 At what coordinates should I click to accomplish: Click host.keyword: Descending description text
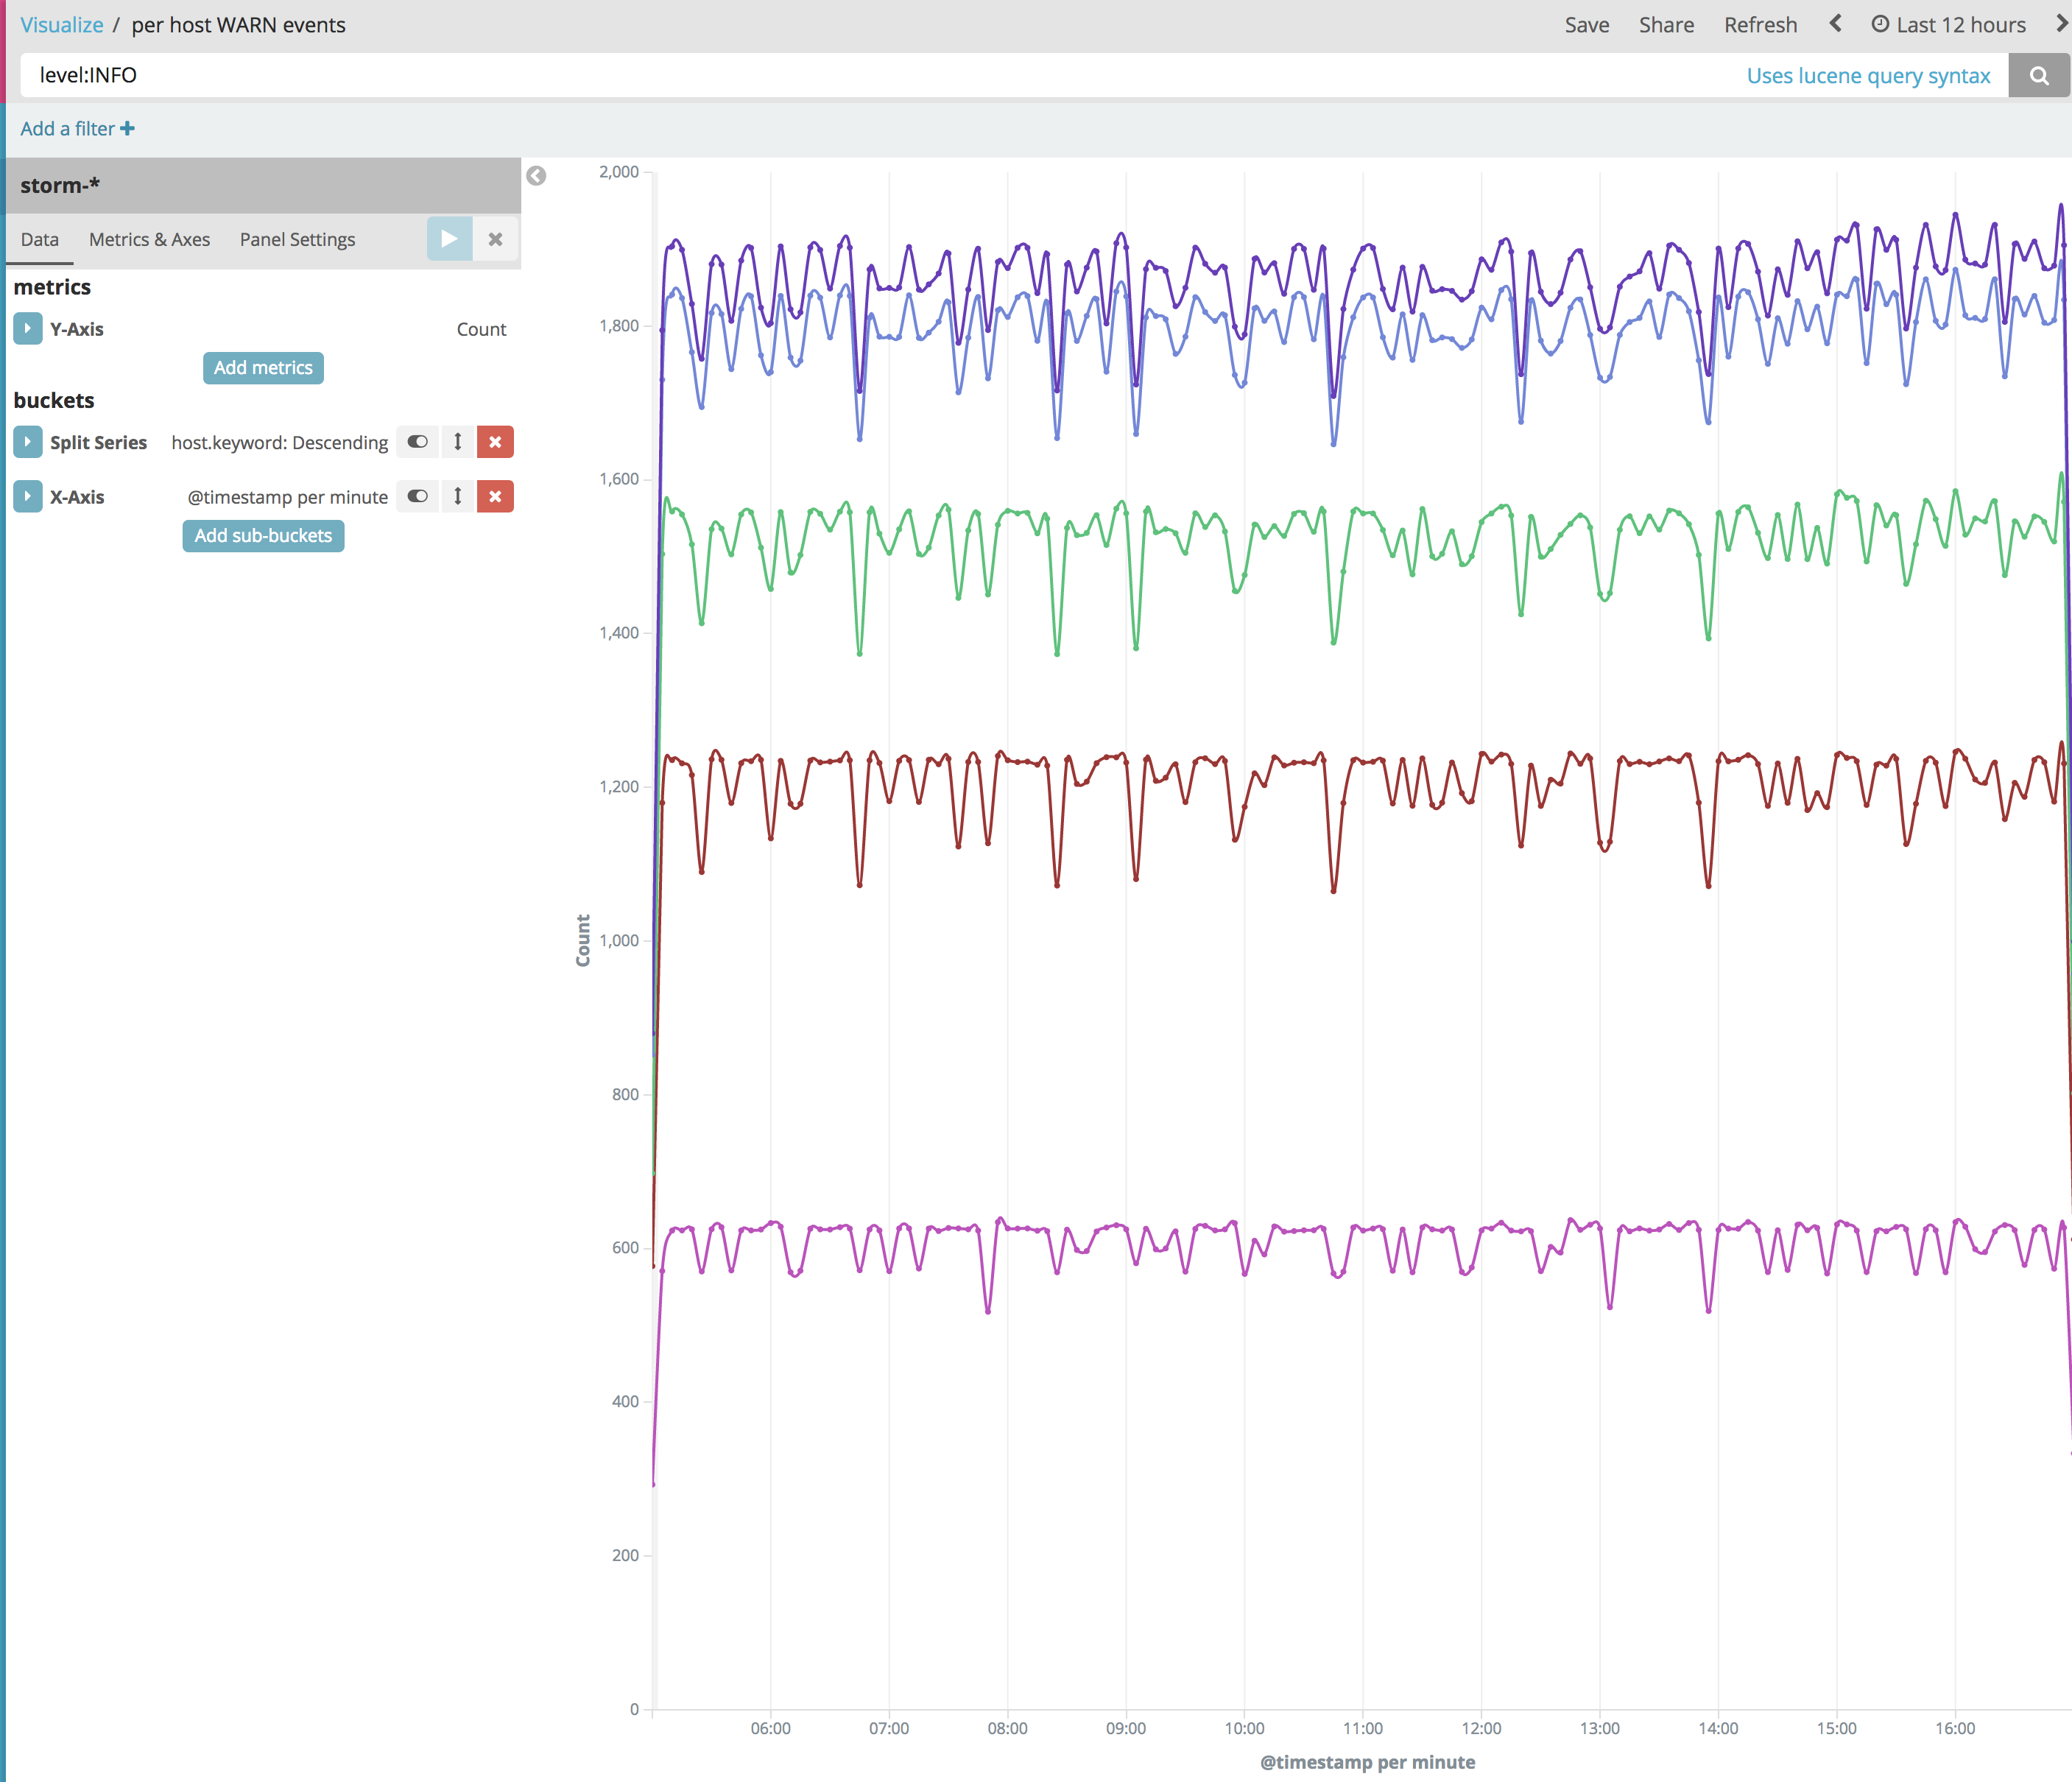(280, 443)
